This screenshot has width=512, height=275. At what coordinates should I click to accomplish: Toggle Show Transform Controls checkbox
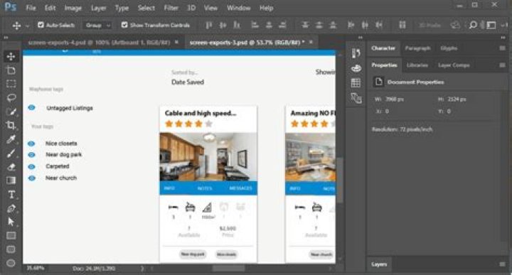tap(124, 25)
